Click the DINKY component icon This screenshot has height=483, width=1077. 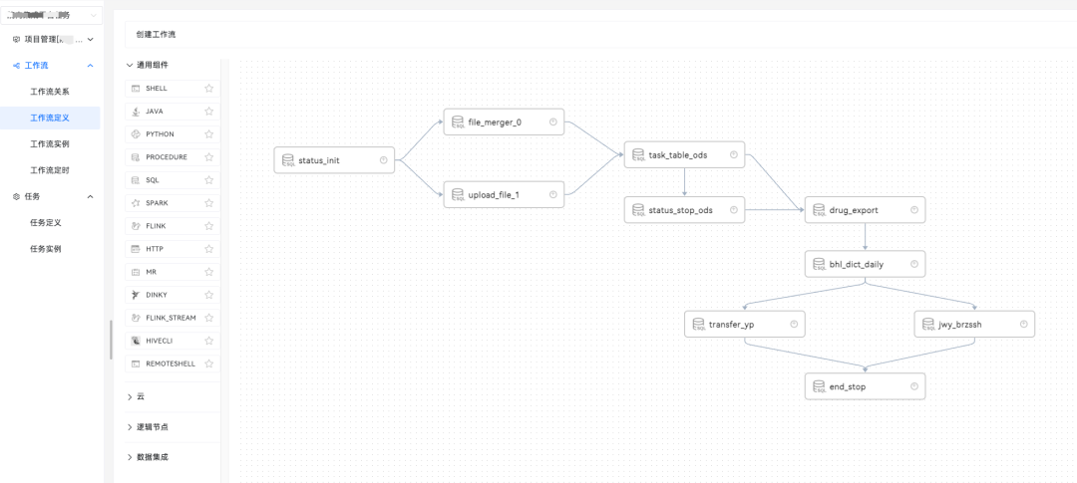[136, 295]
